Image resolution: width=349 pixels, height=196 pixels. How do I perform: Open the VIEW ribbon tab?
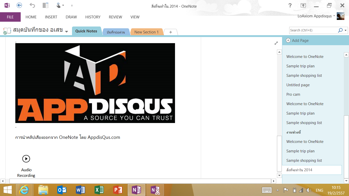(135, 17)
